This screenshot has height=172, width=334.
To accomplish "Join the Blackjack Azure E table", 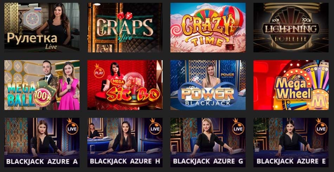I will click(x=291, y=143).
